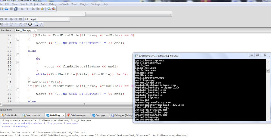The width and height of the screenshot is (271, 140).
Task: Collapse the do-block fold at line 29
Action: click(18, 63)
